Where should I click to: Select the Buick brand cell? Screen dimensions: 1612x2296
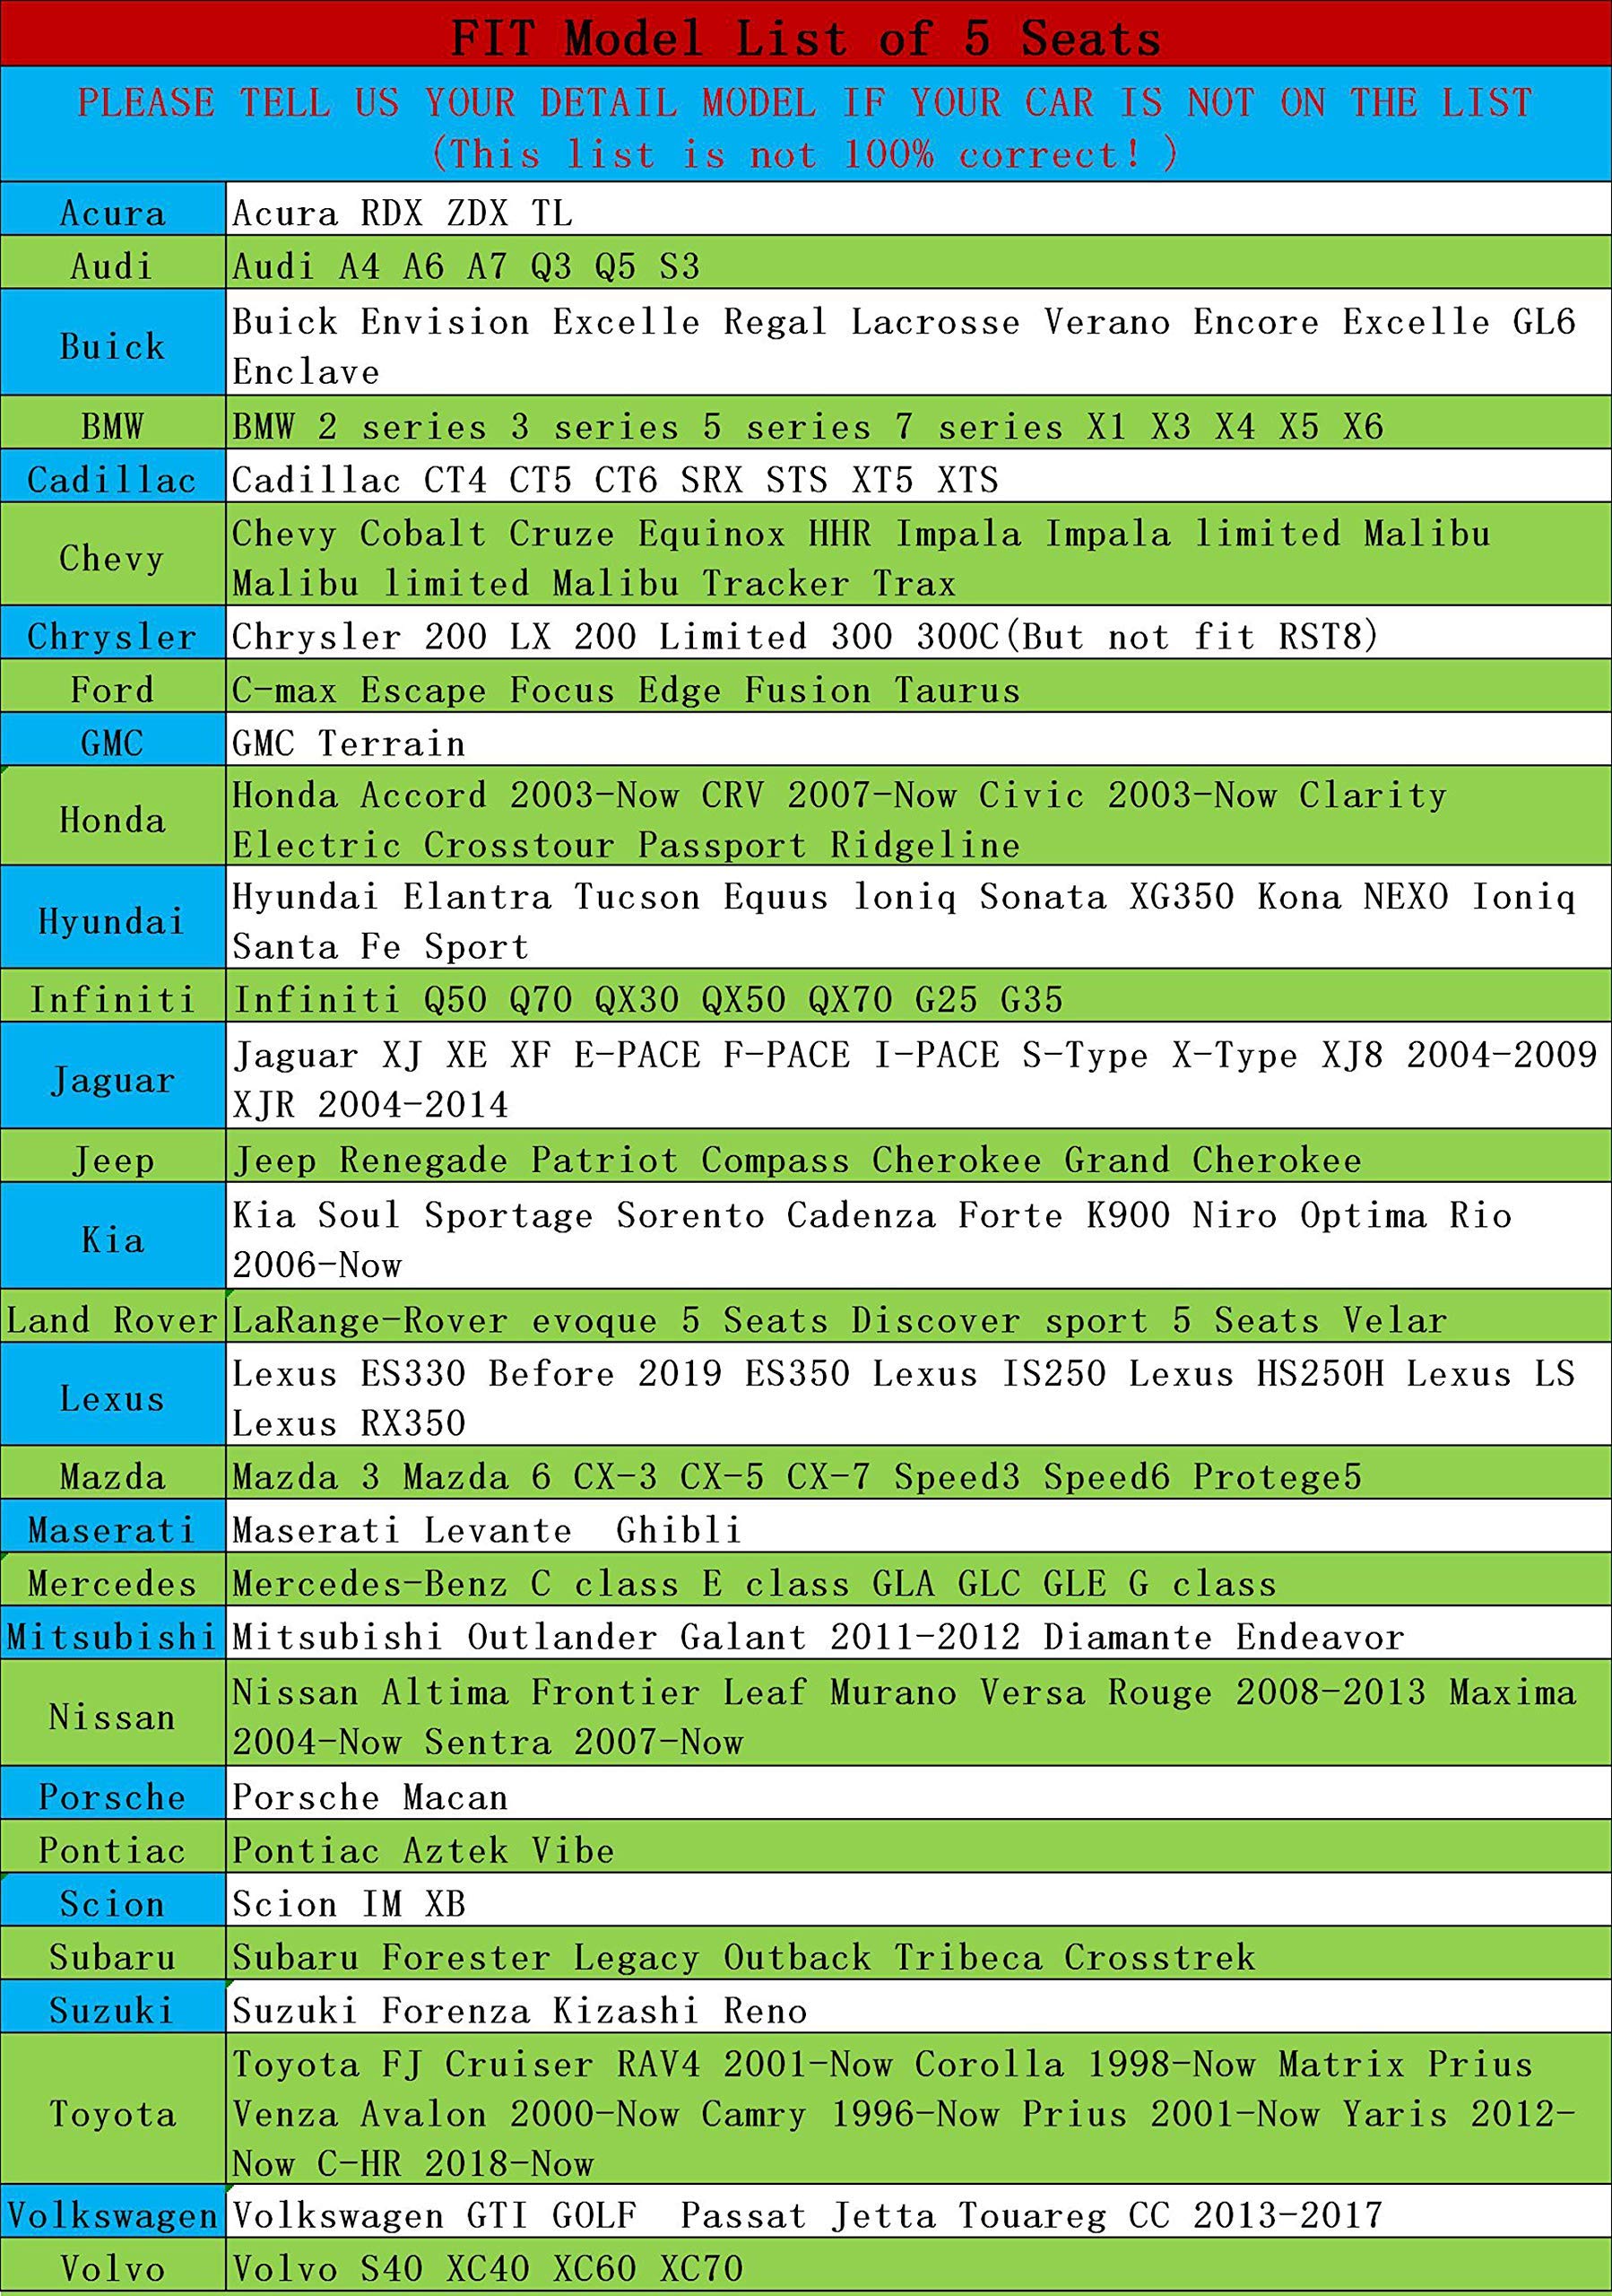113,343
